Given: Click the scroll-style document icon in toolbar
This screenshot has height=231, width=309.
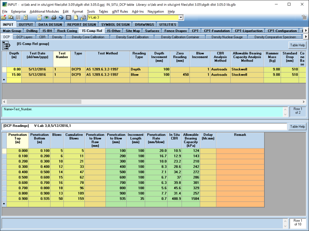Looking at the screenshot, I should (x=39, y=18).
